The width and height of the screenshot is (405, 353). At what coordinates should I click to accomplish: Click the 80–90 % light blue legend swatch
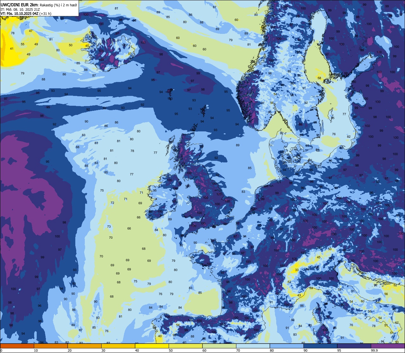pyautogui.click(x=287, y=346)
